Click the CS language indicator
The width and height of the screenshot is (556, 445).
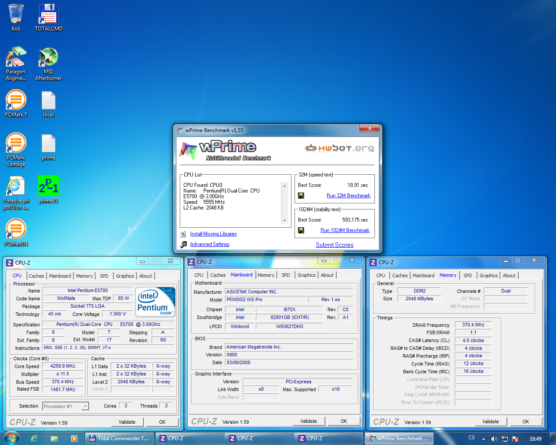tap(472, 438)
